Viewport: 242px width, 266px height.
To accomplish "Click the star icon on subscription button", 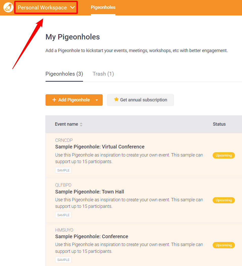I will (116, 99).
